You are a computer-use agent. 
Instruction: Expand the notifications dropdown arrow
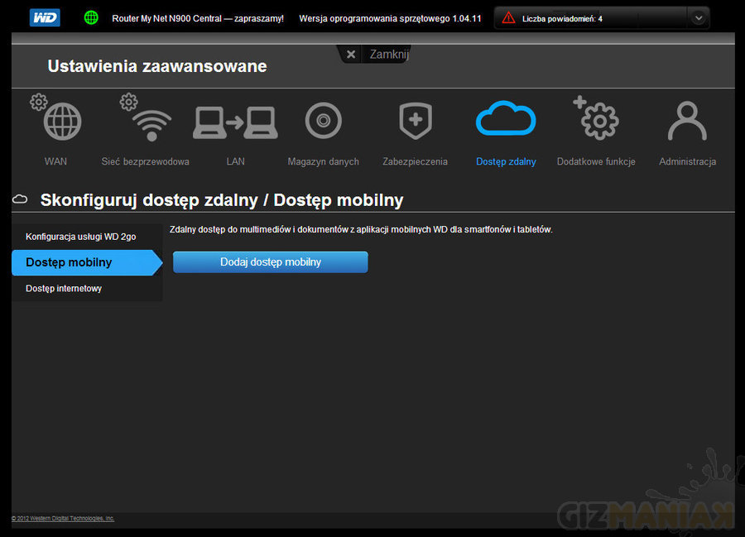click(699, 17)
